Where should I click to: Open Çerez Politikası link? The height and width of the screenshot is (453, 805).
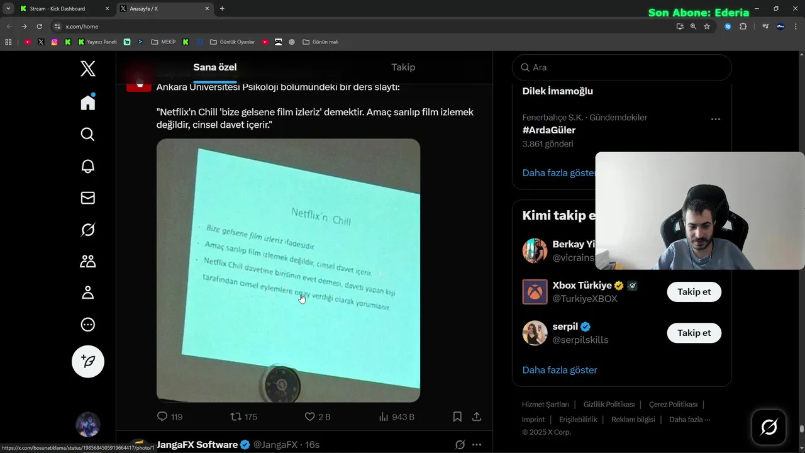(x=673, y=405)
